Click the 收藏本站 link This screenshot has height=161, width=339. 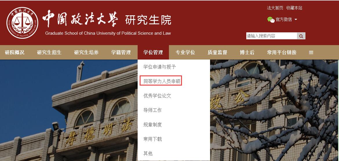(x=294, y=8)
